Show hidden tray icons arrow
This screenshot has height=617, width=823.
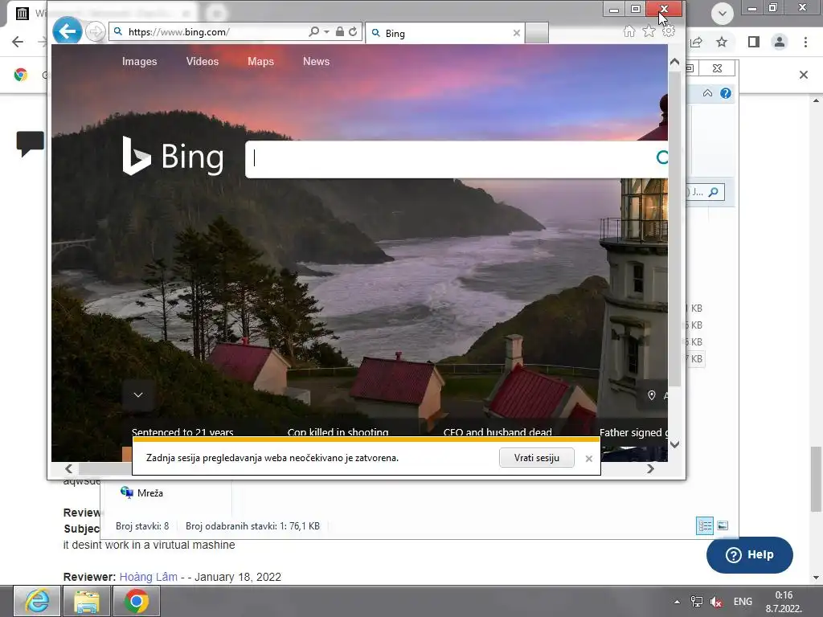[x=677, y=602]
